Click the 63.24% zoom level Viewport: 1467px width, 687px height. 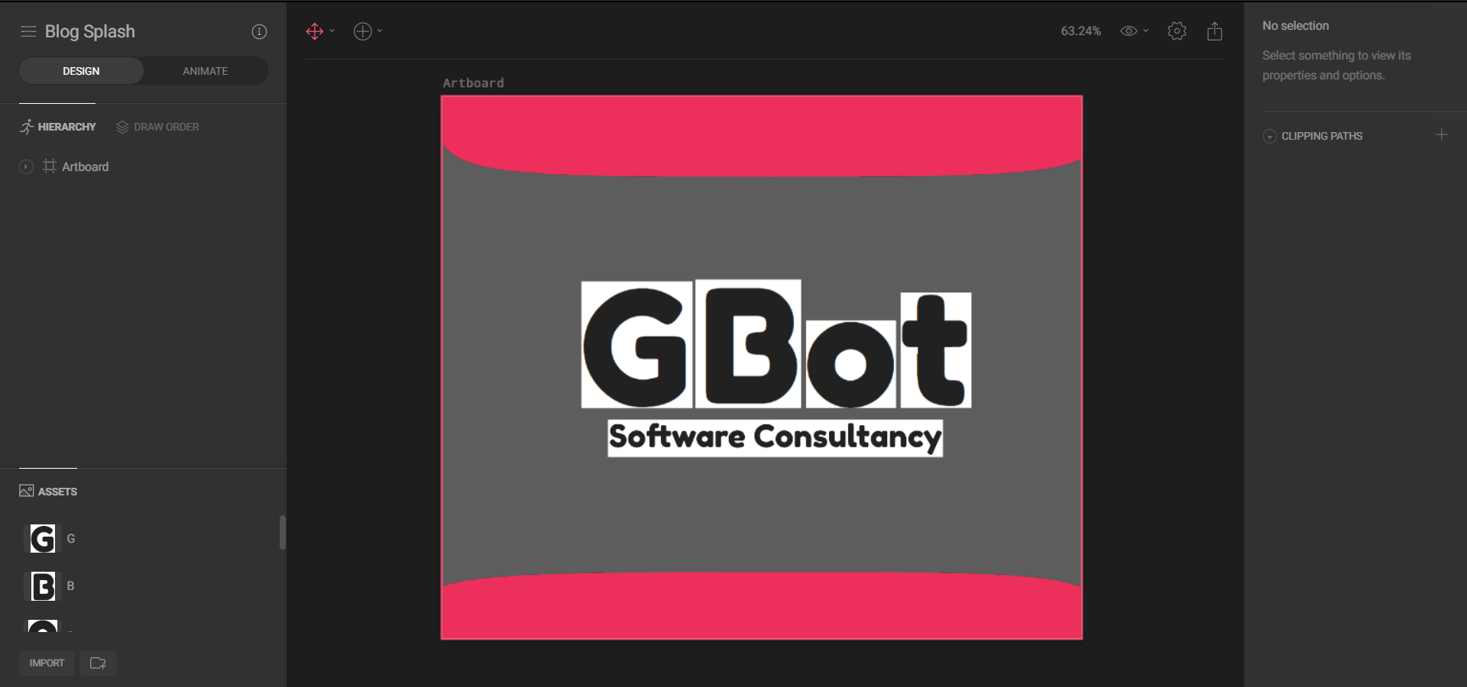click(x=1080, y=31)
